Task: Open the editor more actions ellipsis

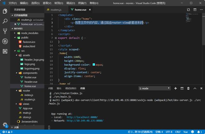Action: (201, 10)
